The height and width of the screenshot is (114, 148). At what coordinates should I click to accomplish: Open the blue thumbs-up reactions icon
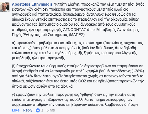(x=38, y=110)
